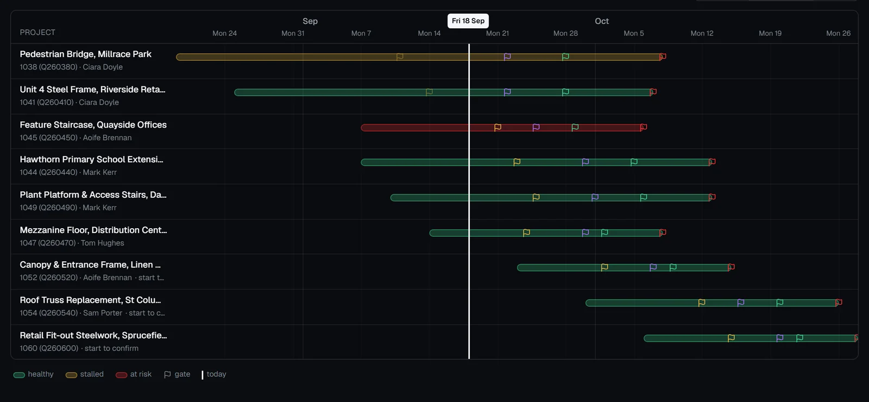Image resolution: width=869 pixels, height=402 pixels.
Task: Click the green gate flag on Pedestrian Bridge bar
Action: pyautogui.click(x=565, y=56)
